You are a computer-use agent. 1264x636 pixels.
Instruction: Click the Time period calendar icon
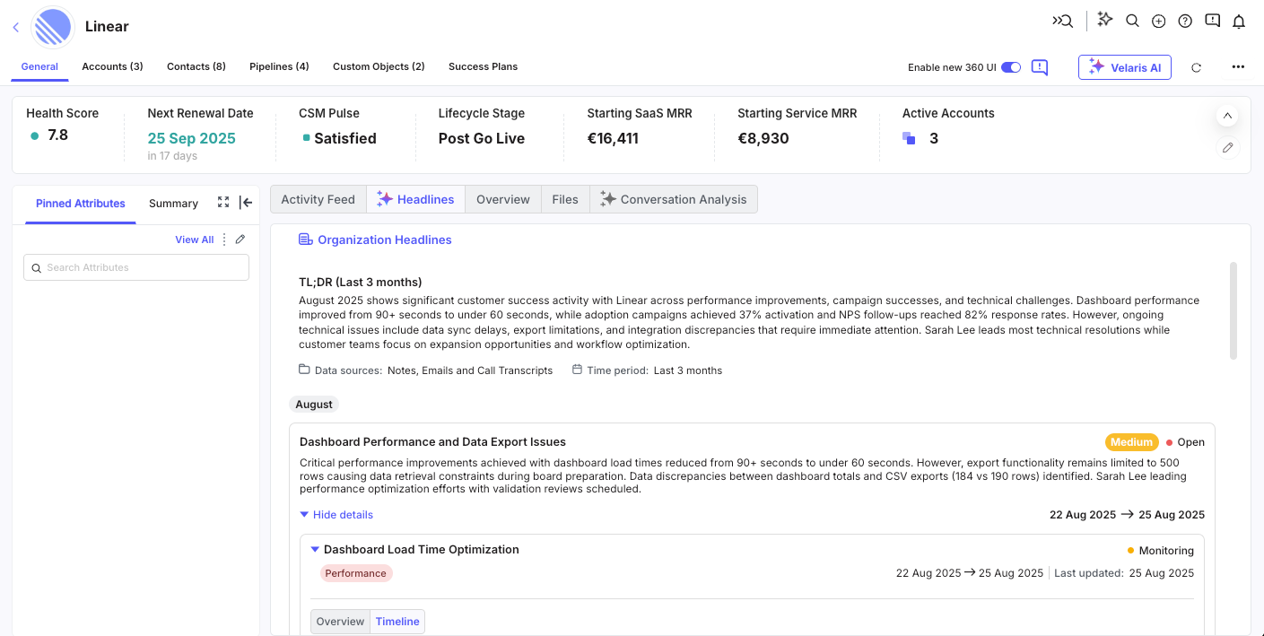click(x=577, y=370)
